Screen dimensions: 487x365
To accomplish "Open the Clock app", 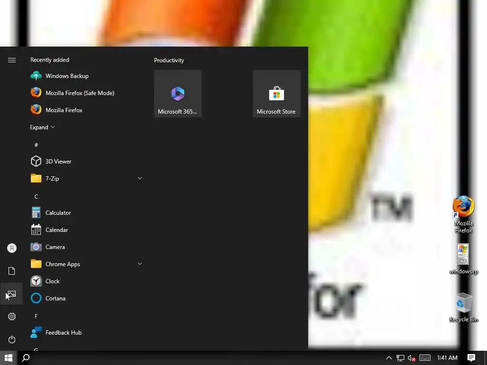I will tap(88, 281).
